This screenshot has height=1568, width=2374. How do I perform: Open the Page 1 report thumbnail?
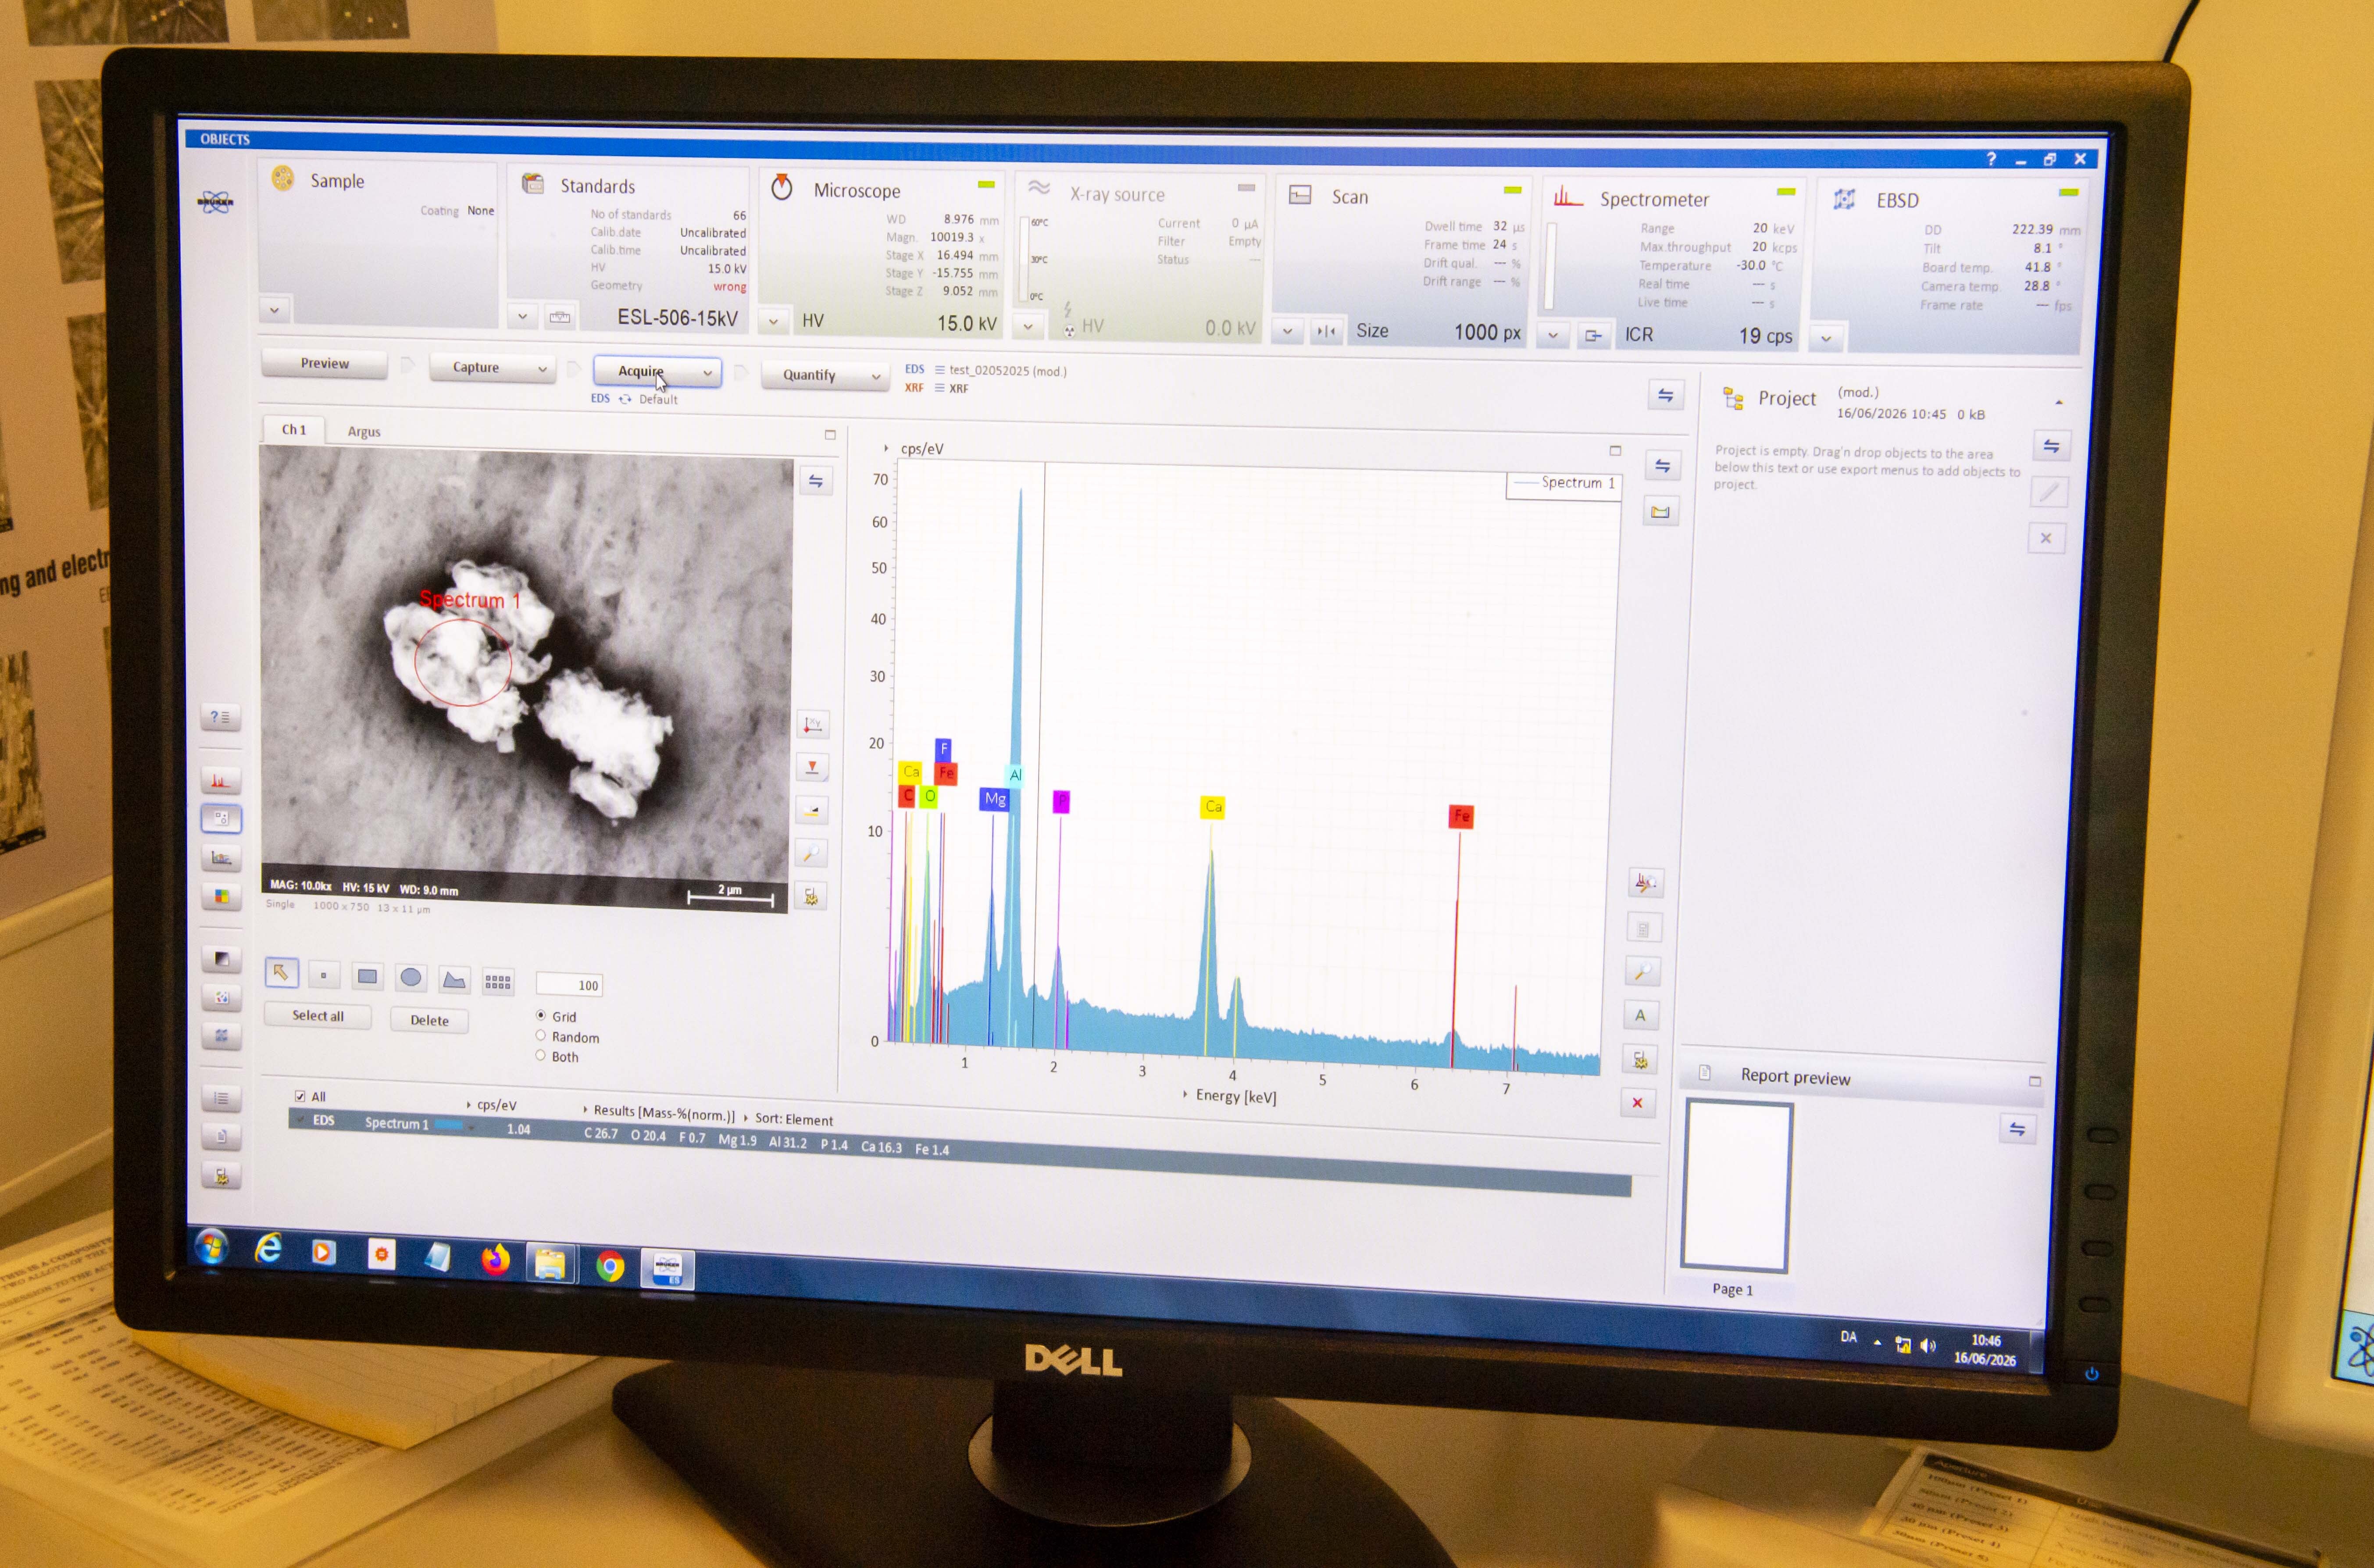[x=1738, y=1186]
